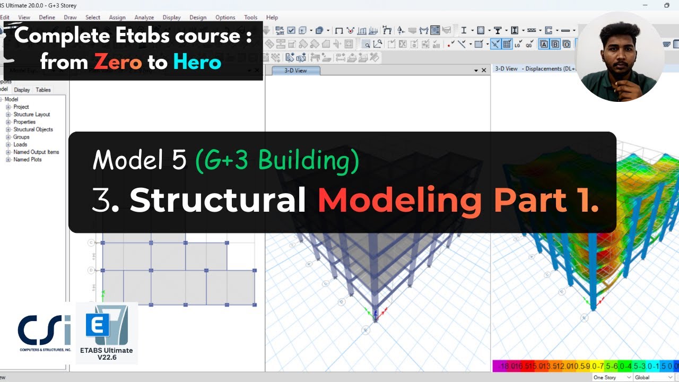
Task: Click the red V assigns display icon
Action: coord(350,31)
